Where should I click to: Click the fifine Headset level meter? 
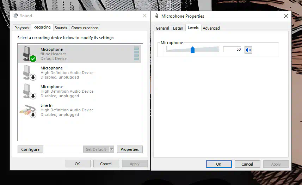[136, 53]
